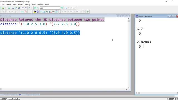178x100 pixels.
Task: Click the Apropos toolbar icon
Action: tap(53, 12)
